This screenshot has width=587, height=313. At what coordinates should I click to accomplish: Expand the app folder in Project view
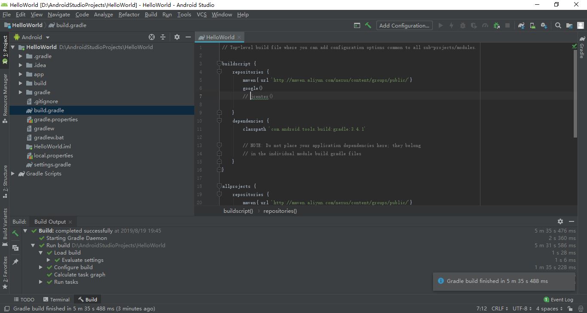click(20, 74)
